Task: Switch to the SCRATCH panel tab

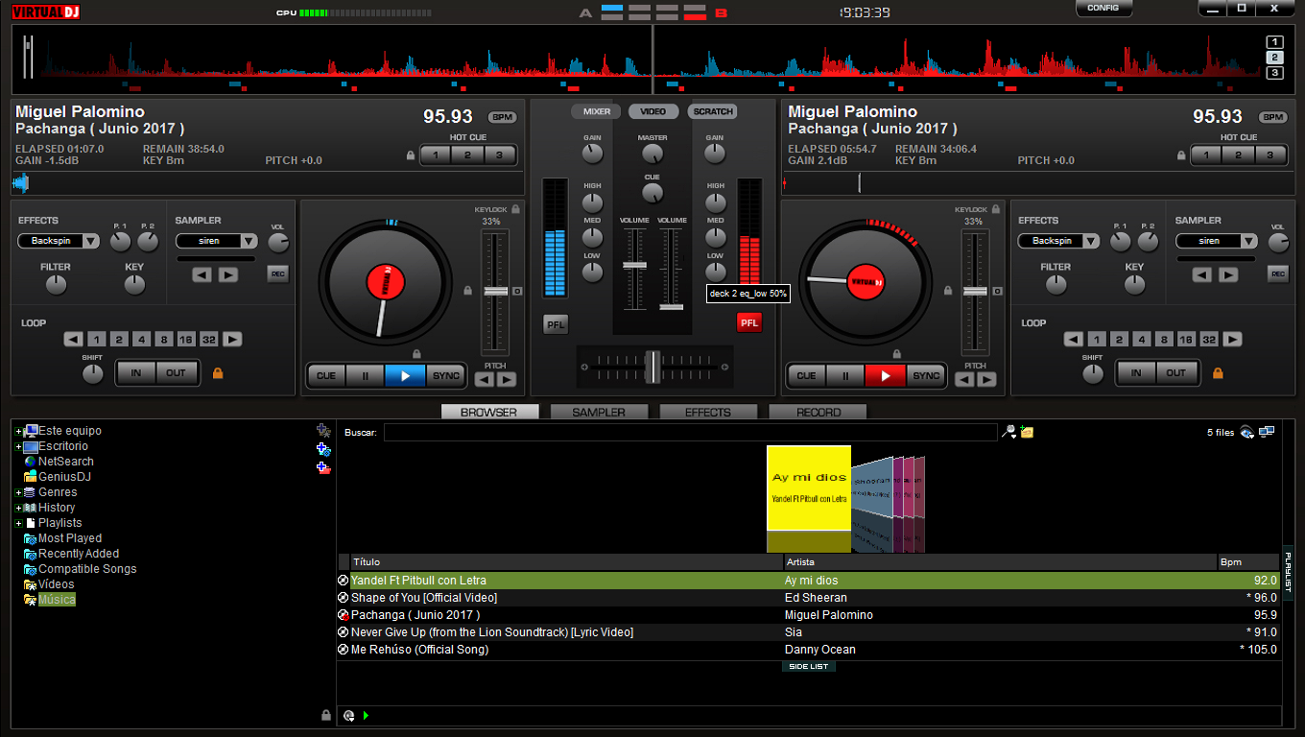Action: [713, 111]
